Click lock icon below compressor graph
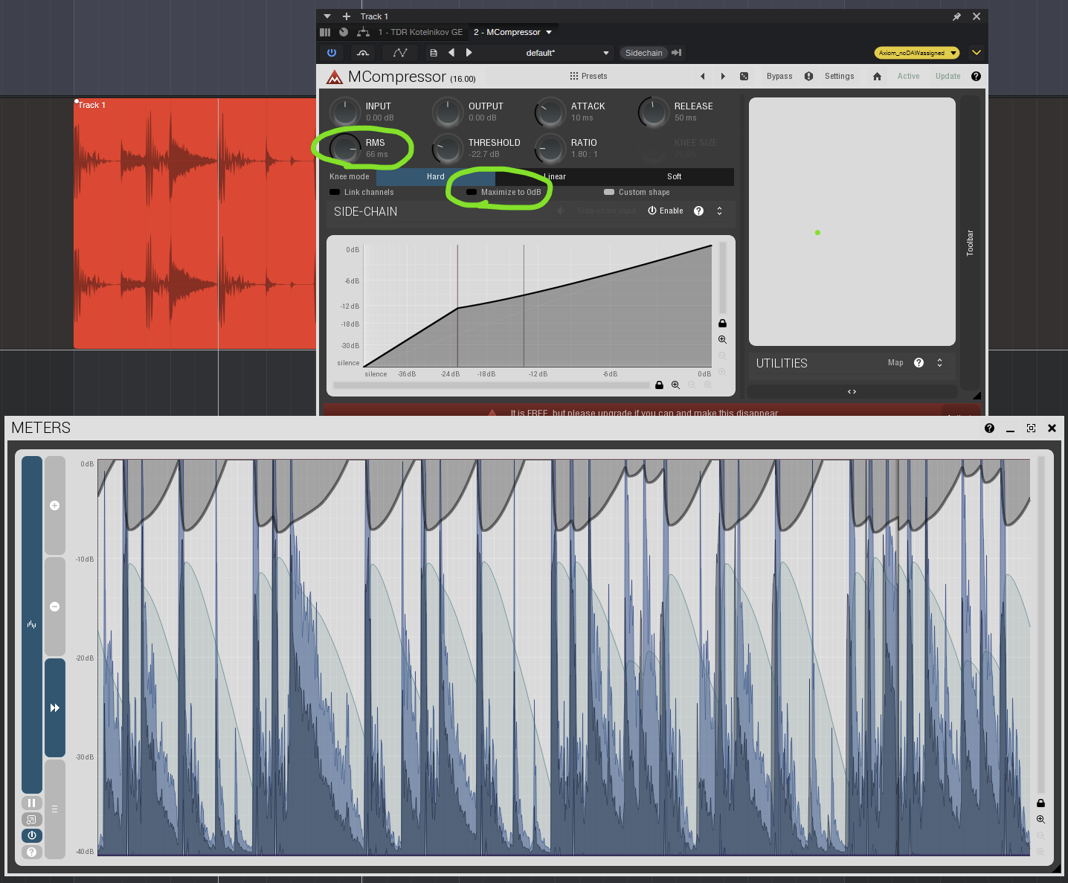 pyautogui.click(x=659, y=385)
